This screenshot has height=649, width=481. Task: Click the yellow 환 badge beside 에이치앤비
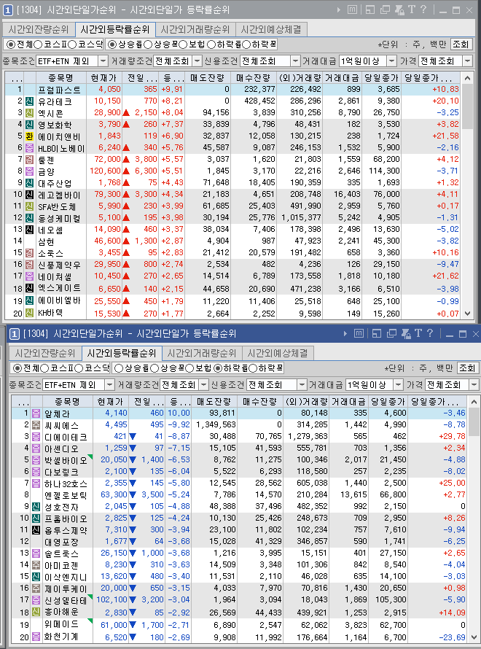29,136
